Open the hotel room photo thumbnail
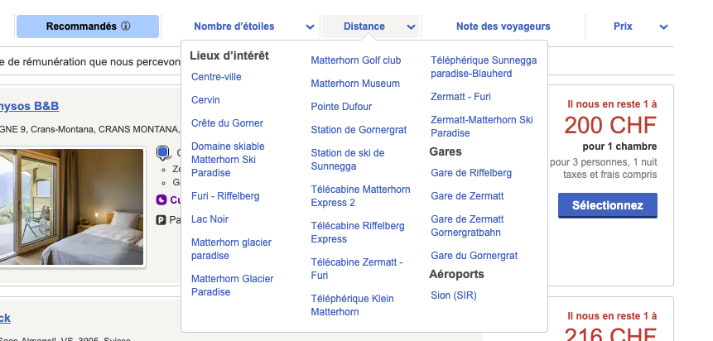Image resolution: width=713 pixels, height=341 pixels. click(72, 207)
